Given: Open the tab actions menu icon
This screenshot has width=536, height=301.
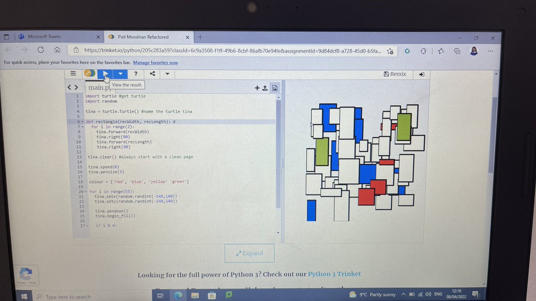Looking at the screenshot, I should click(x=6, y=37).
